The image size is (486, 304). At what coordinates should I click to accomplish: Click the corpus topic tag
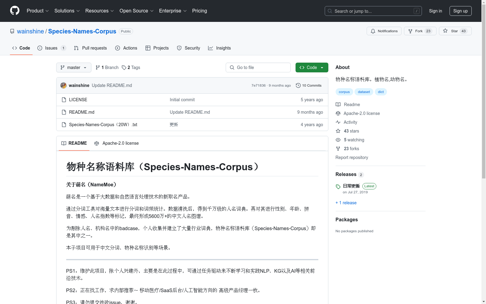344,92
